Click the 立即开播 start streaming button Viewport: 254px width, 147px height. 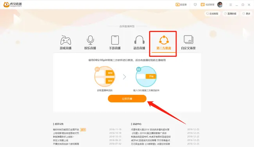[127, 98]
